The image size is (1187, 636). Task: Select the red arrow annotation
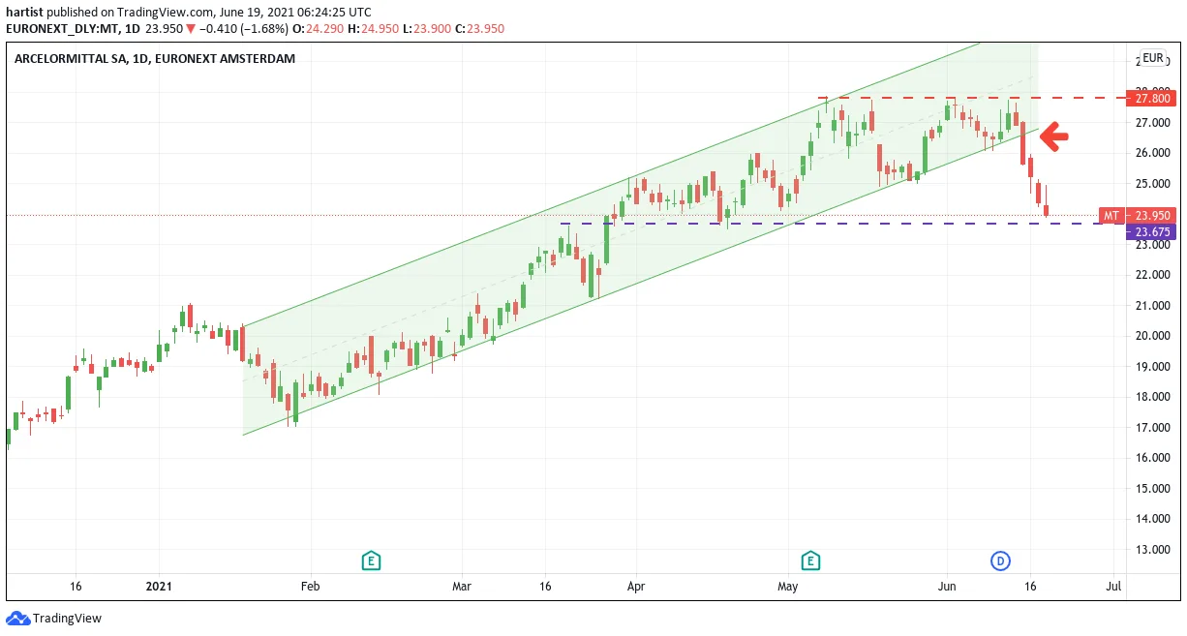[x=1054, y=137]
